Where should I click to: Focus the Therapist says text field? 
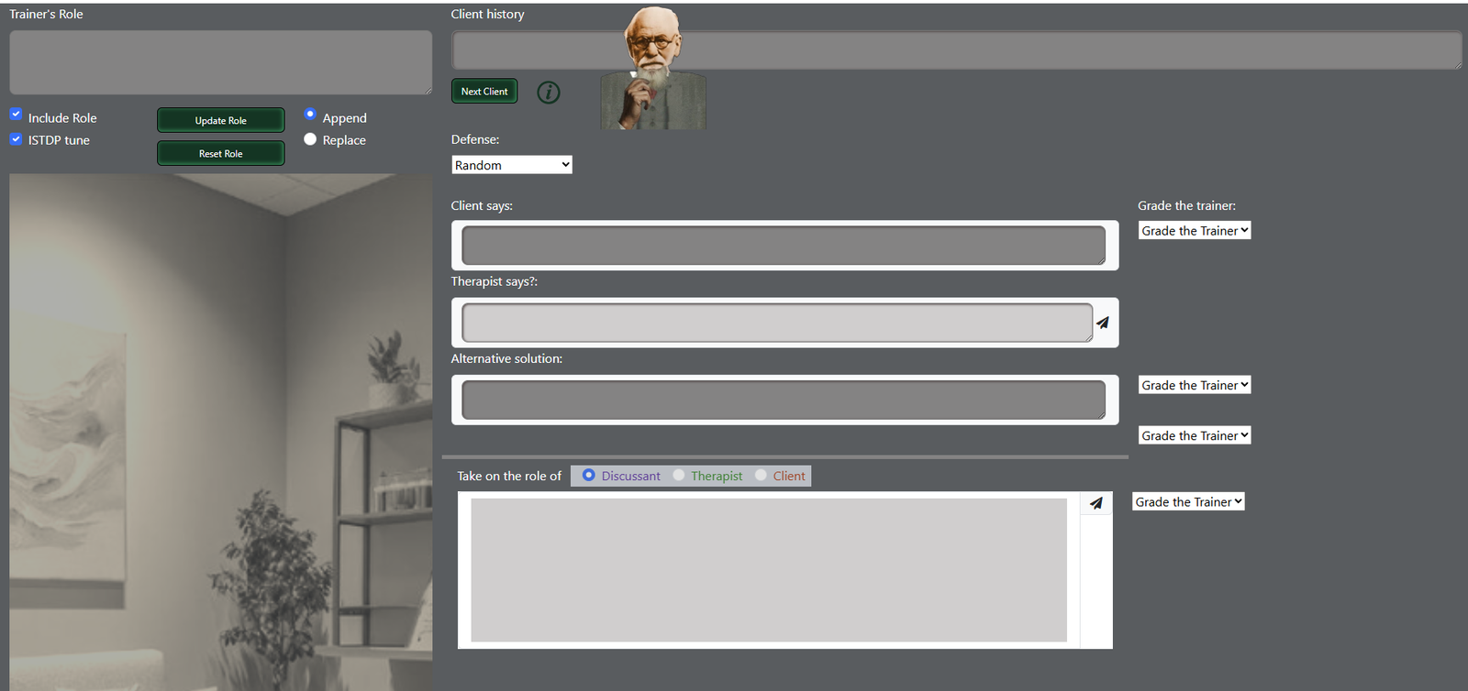coord(777,323)
